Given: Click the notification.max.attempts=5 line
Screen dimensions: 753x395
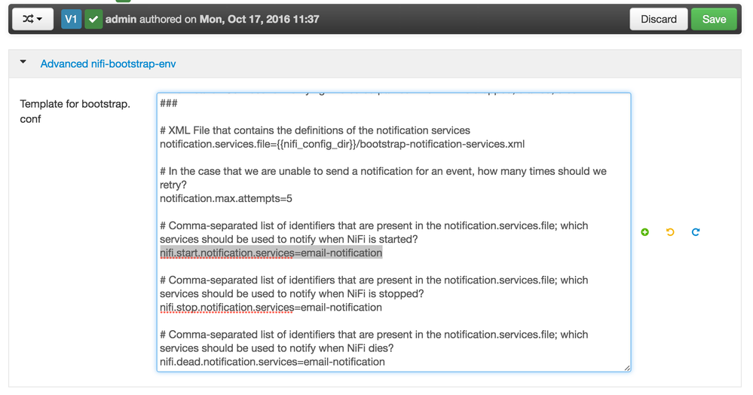Looking at the screenshot, I should 225,198.
